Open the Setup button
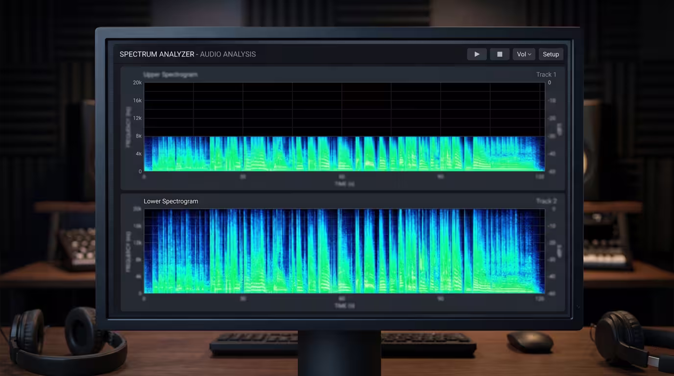 point(551,54)
